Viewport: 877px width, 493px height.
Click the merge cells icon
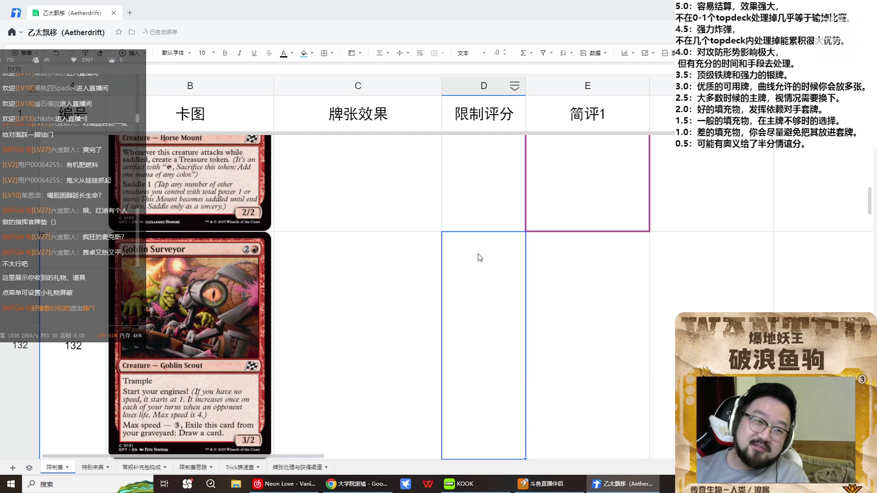point(434,53)
